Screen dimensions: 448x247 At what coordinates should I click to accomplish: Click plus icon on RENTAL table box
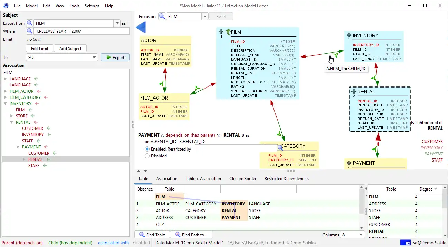pos(354,91)
